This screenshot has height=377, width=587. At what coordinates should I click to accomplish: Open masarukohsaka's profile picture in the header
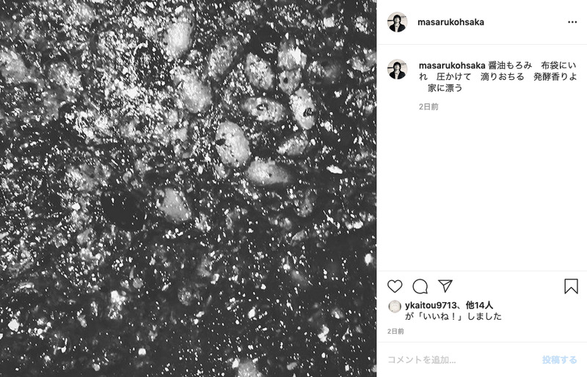[397, 22]
